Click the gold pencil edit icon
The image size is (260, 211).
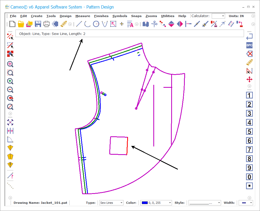click(x=64, y=24)
